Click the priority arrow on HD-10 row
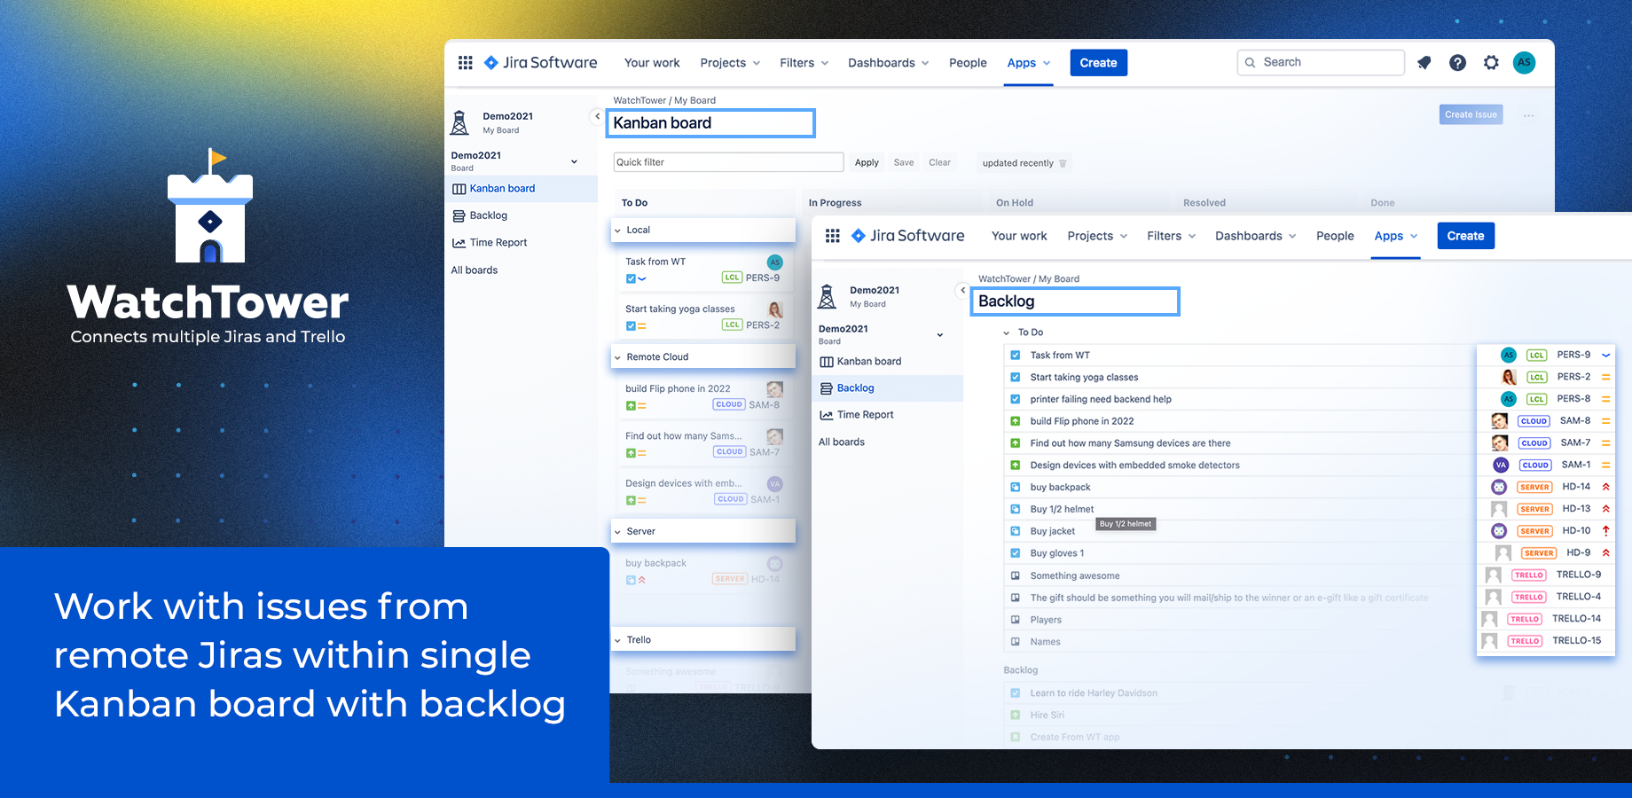 click(x=1605, y=530)
